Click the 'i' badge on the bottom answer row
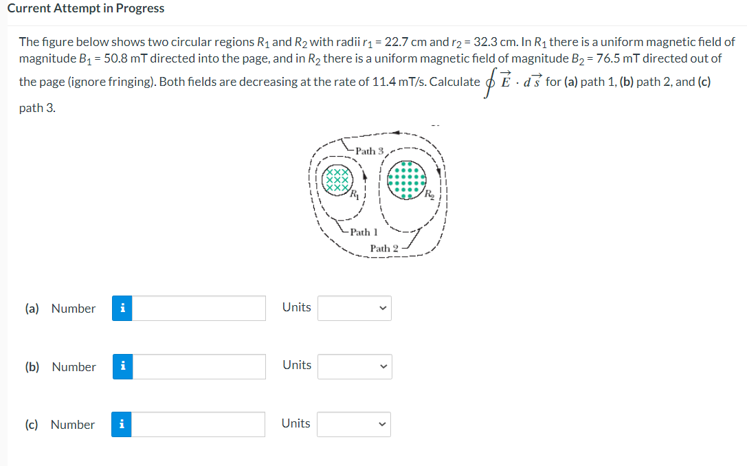Screen dimensions: 747x466 pos(122,424)
